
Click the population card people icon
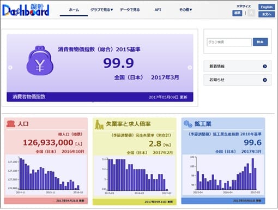[11, 124]
